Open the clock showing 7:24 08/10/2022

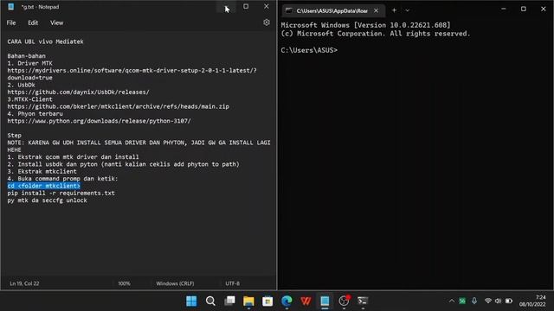click(532, 301)
